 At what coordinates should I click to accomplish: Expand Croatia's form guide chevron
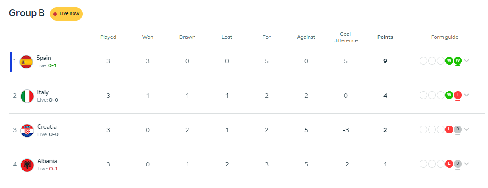click(466, 129)
